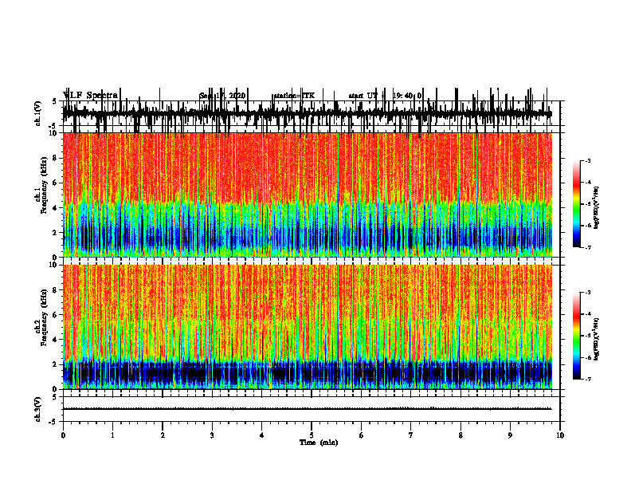Click time axis tick label '9'
Image resolution: width=631 pixels, height=488 pixels.
click(510, 435)
